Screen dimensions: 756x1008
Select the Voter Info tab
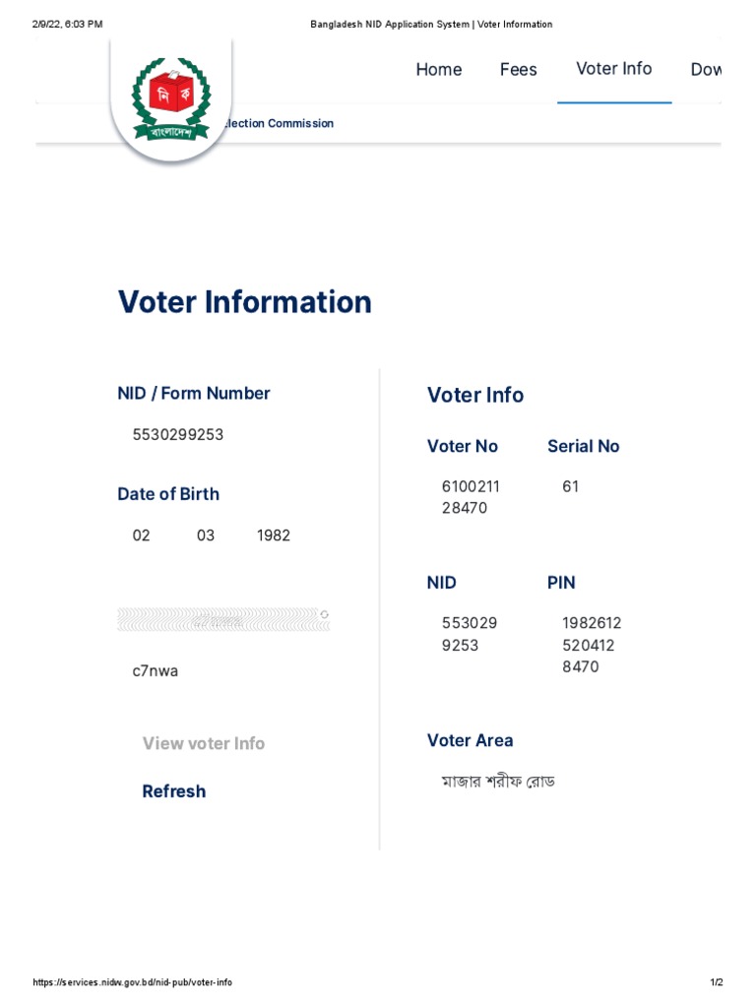coord(614,69)
